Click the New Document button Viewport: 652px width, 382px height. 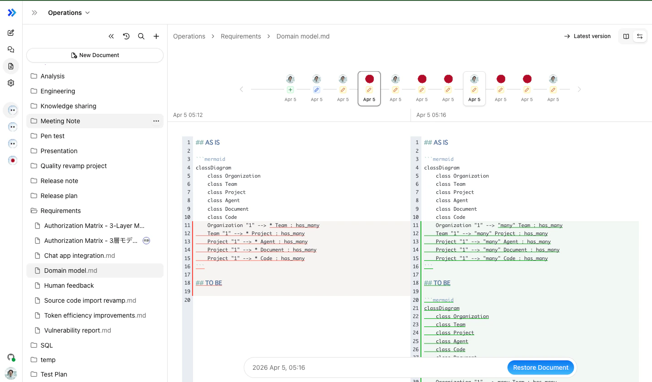click(95, 55)
